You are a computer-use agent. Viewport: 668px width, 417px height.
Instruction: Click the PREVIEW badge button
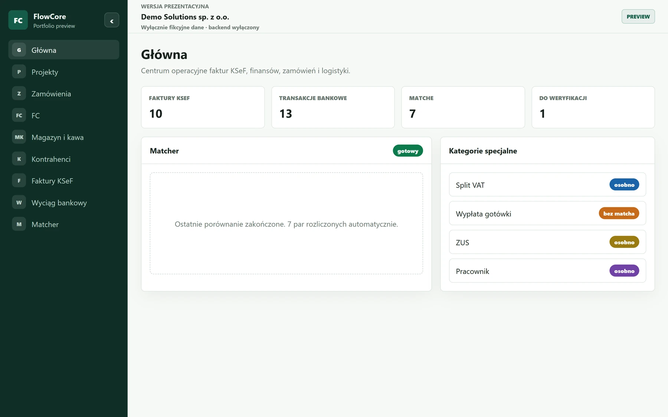(638, 17)
